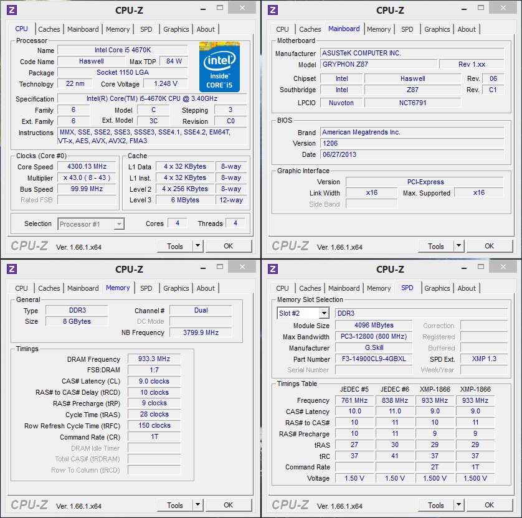Switch to the Caches tab in the CPU window
522x518 pixels.
click(x=49, y=29)
